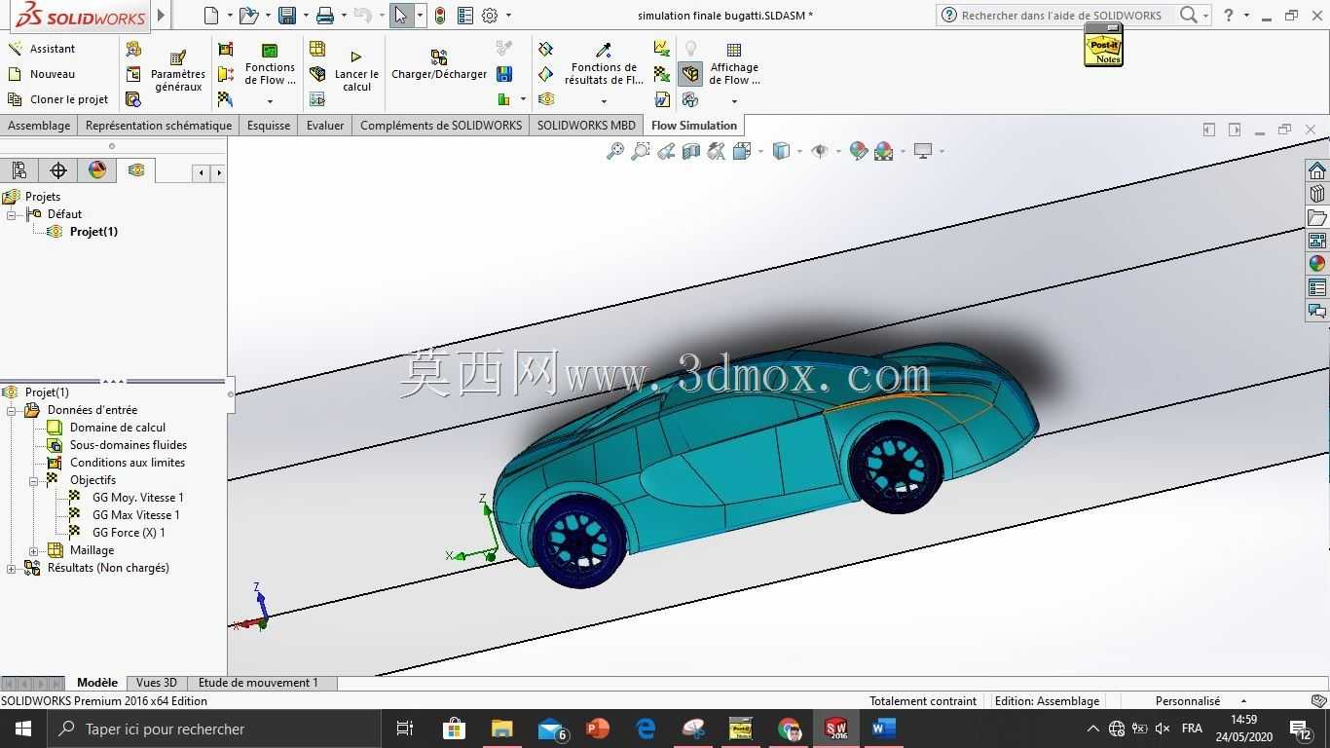Open Custom Properties icon in task pane
1330x748 pixels.
click(1317, 287)
